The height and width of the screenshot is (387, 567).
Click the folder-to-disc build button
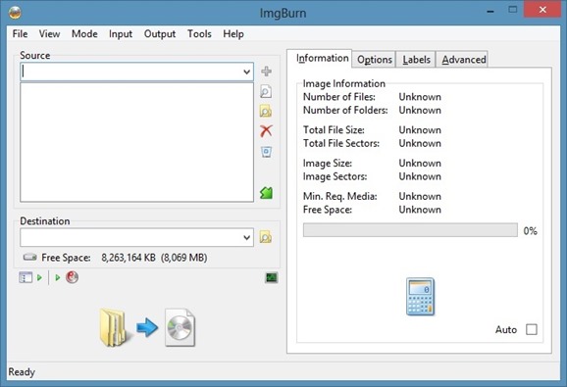(x=147, y=327)
